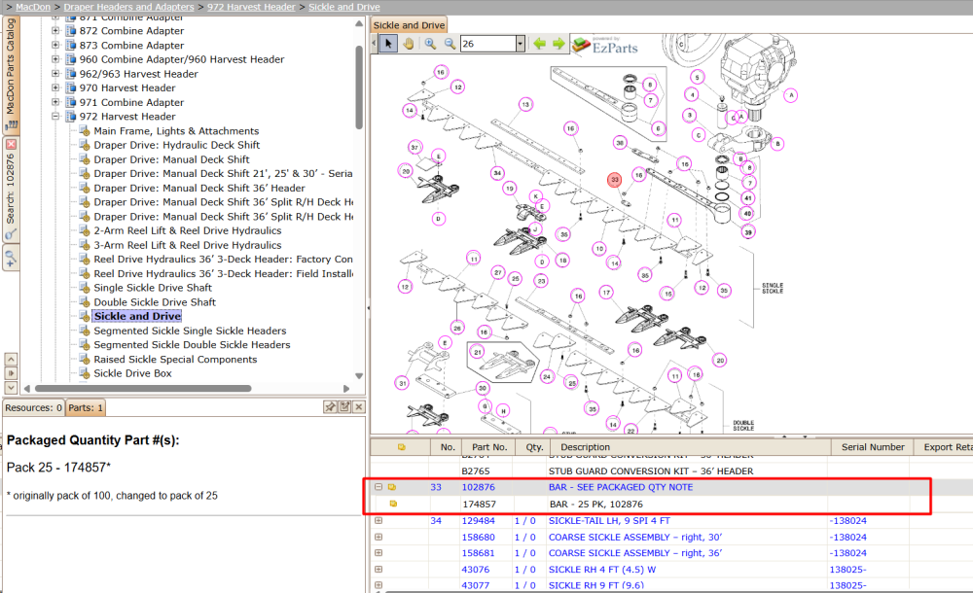973x593 pixels.
Task: Select the arrow pointer tool
Action: click(x=388, y=44)
